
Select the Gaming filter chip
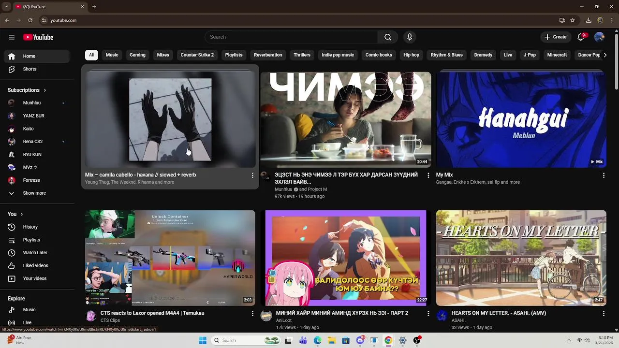click(x=137, y=55)
